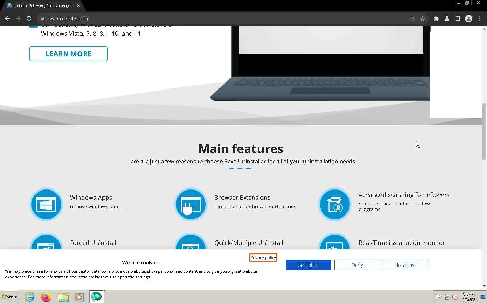Click the Action Center flag tray icon
Viewport: 487px width, 304px height.
click(439, 297)
